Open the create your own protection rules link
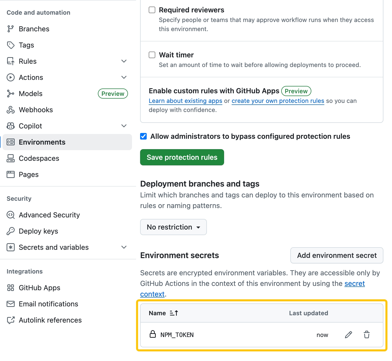The width and height of the screenshot is (392, 361). coord(278,101)
